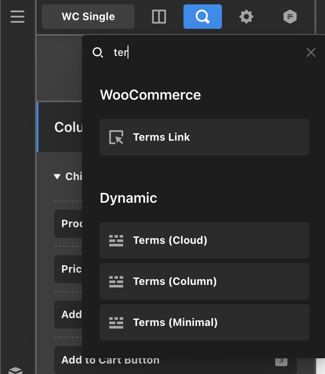Open the cube icon in left sidebar

coord(15,371)
